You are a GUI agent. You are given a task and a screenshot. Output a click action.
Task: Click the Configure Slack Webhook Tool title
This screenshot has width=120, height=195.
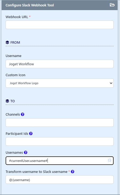[30, 5]
